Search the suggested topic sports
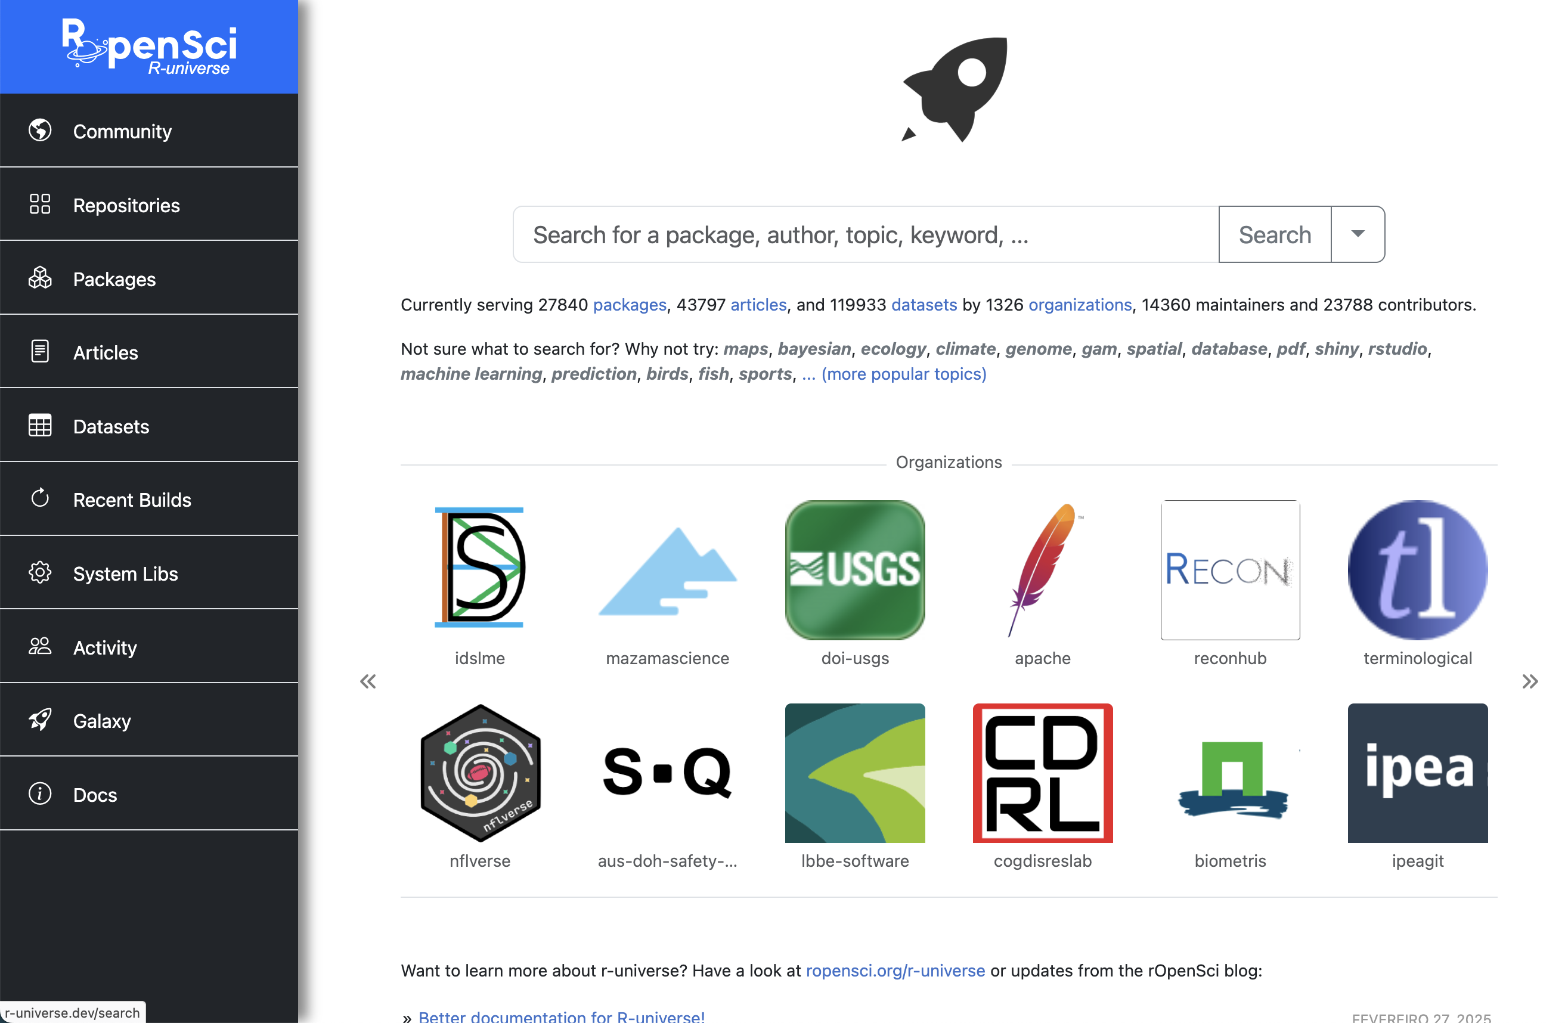The width and height of the screenshot is (1568, 1023). (765, 374)
